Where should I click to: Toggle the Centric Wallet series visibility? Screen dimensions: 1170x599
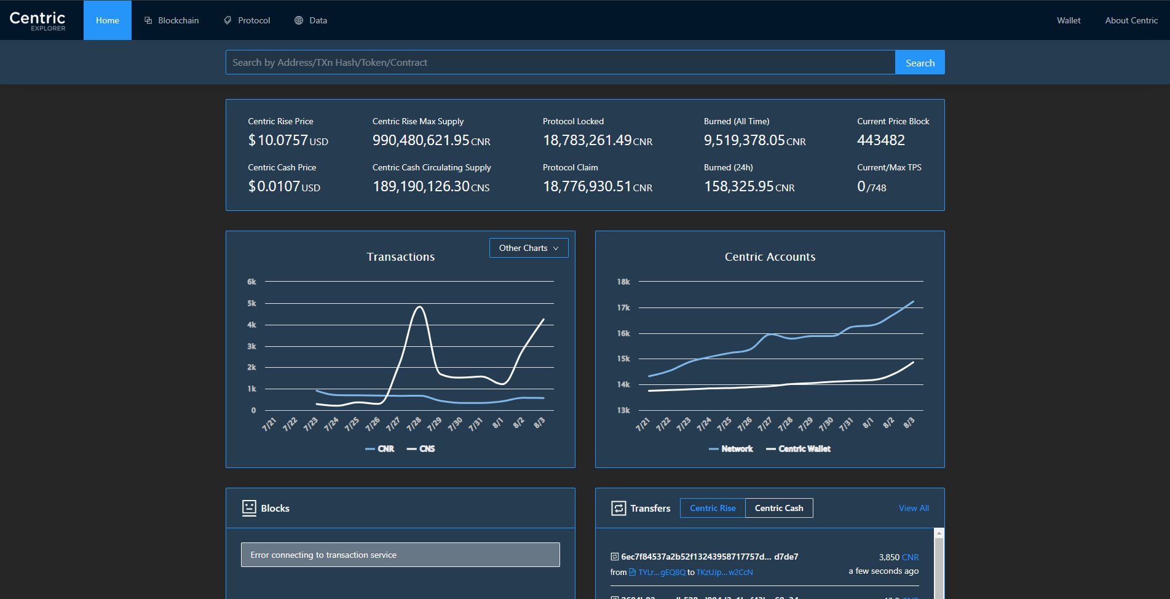(x=798, y=448)
